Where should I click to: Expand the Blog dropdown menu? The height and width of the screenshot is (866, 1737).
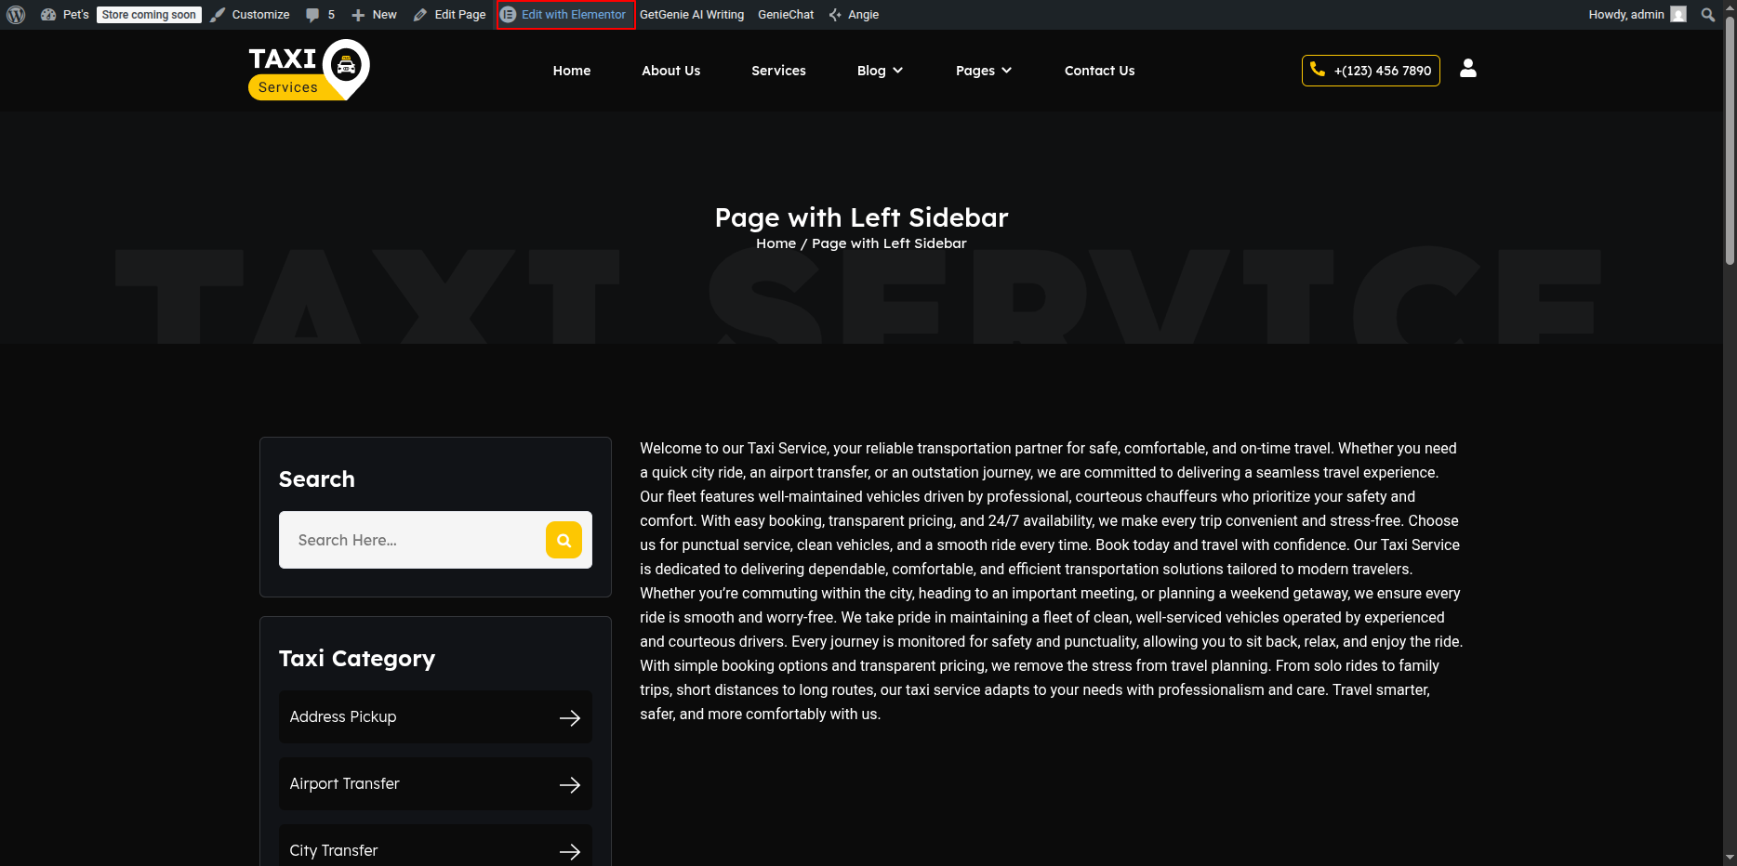[x=880, y=71]
